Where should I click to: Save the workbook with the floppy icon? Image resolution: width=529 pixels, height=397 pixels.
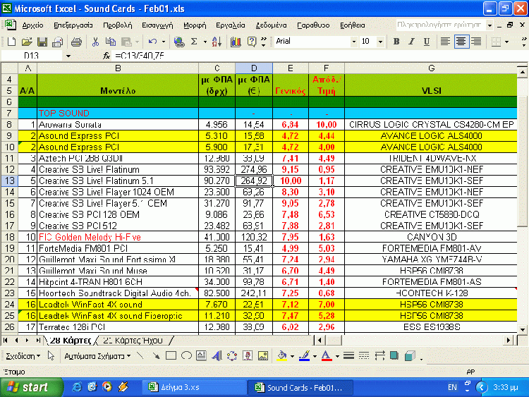pyautogui.click(x=42, y=42)
